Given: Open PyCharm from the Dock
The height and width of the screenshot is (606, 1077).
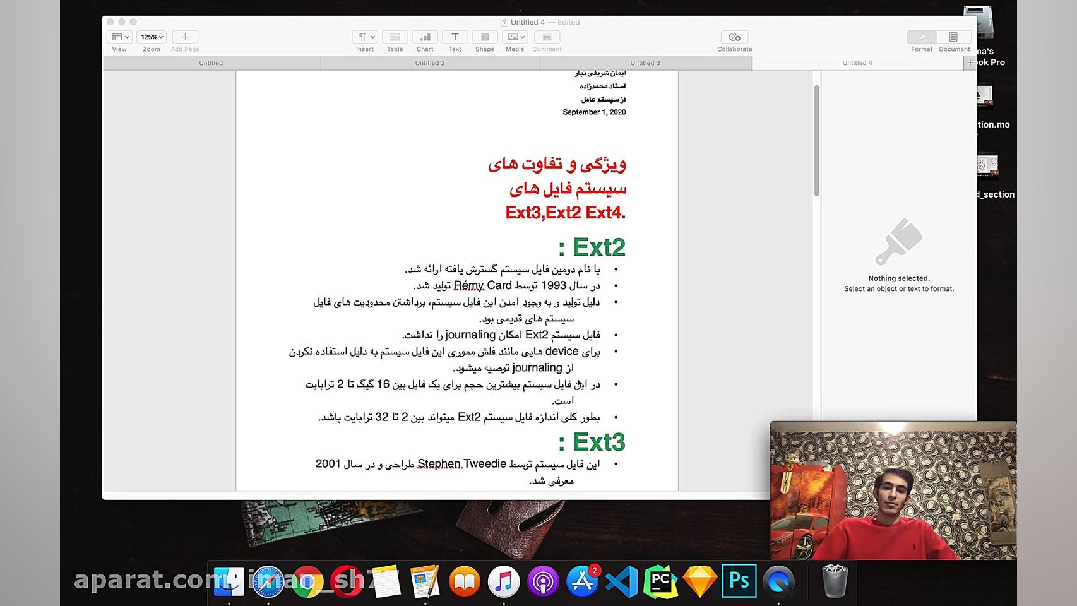Looking at the screenshot, I should (x=661, y=581).
